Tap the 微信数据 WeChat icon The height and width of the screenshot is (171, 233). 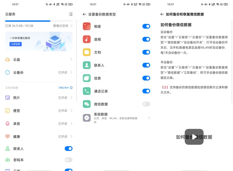(x=87, y=104)
